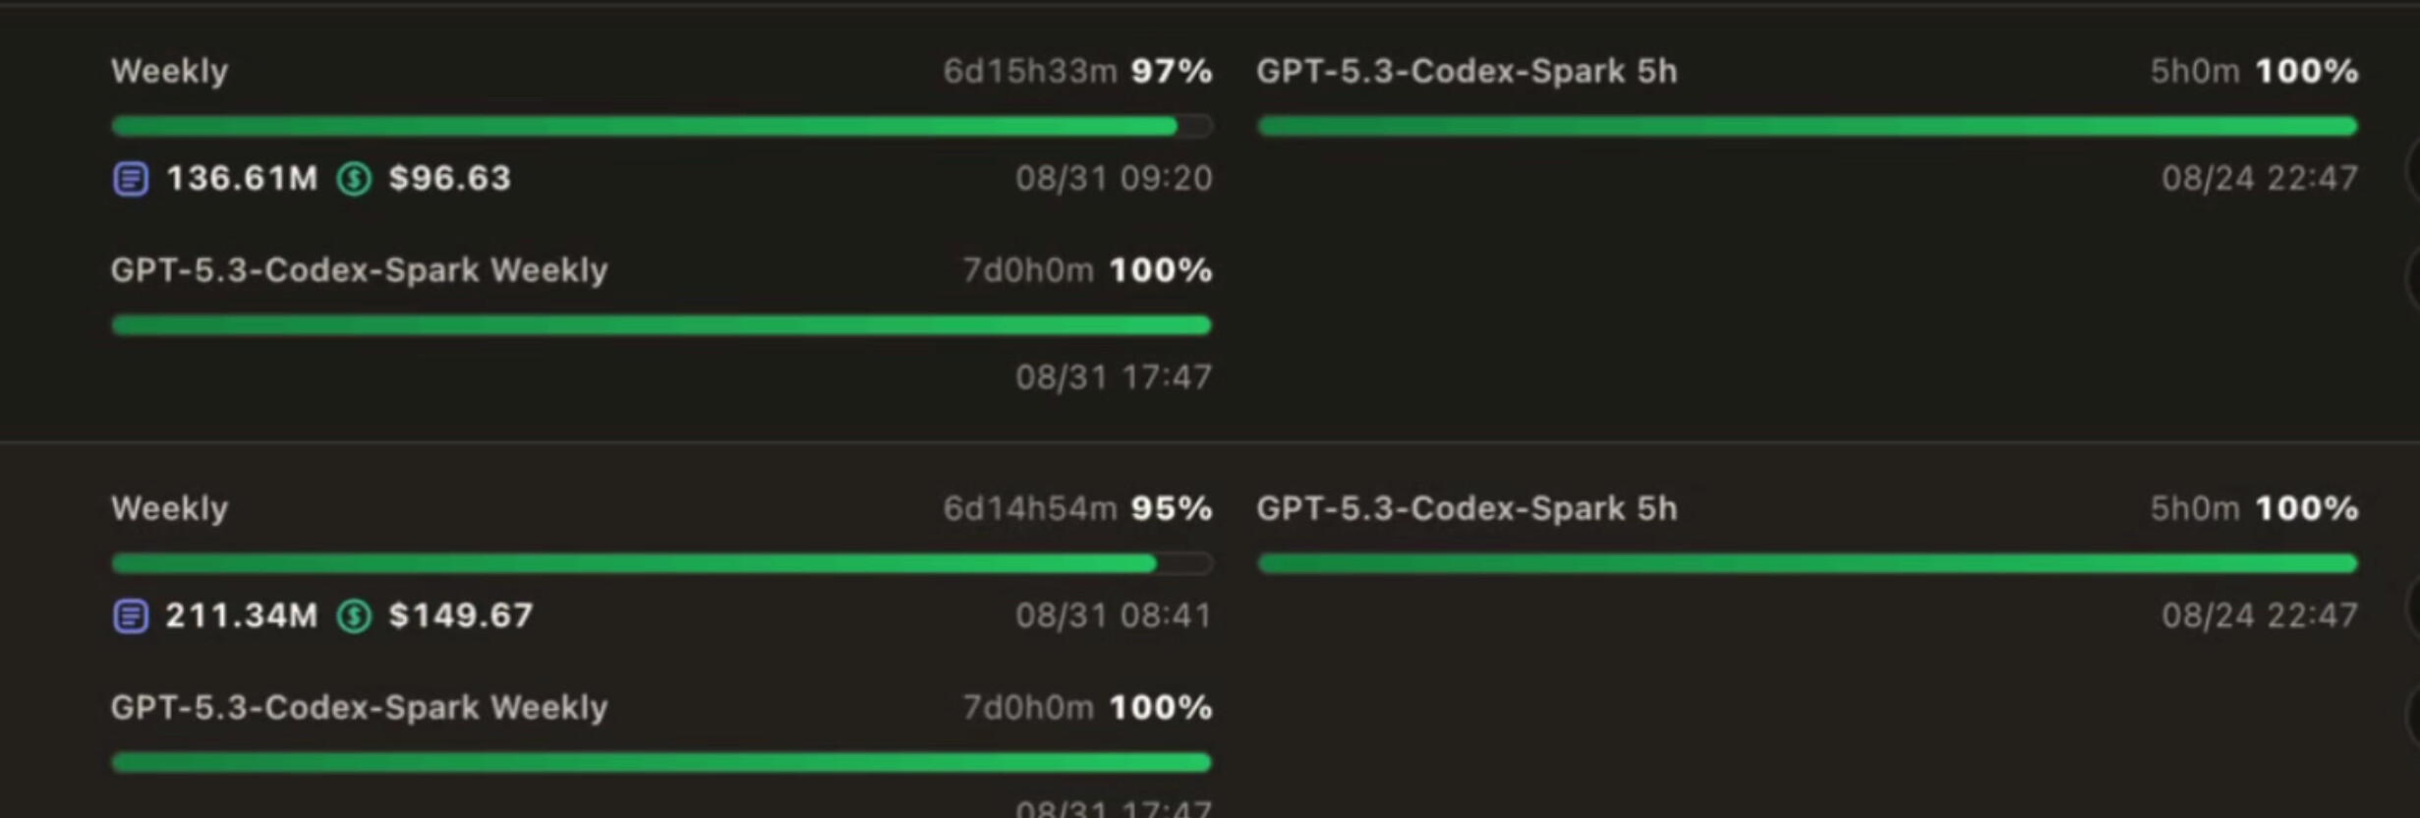Click the token count icon beside 211.34M

tap(131, 616)
